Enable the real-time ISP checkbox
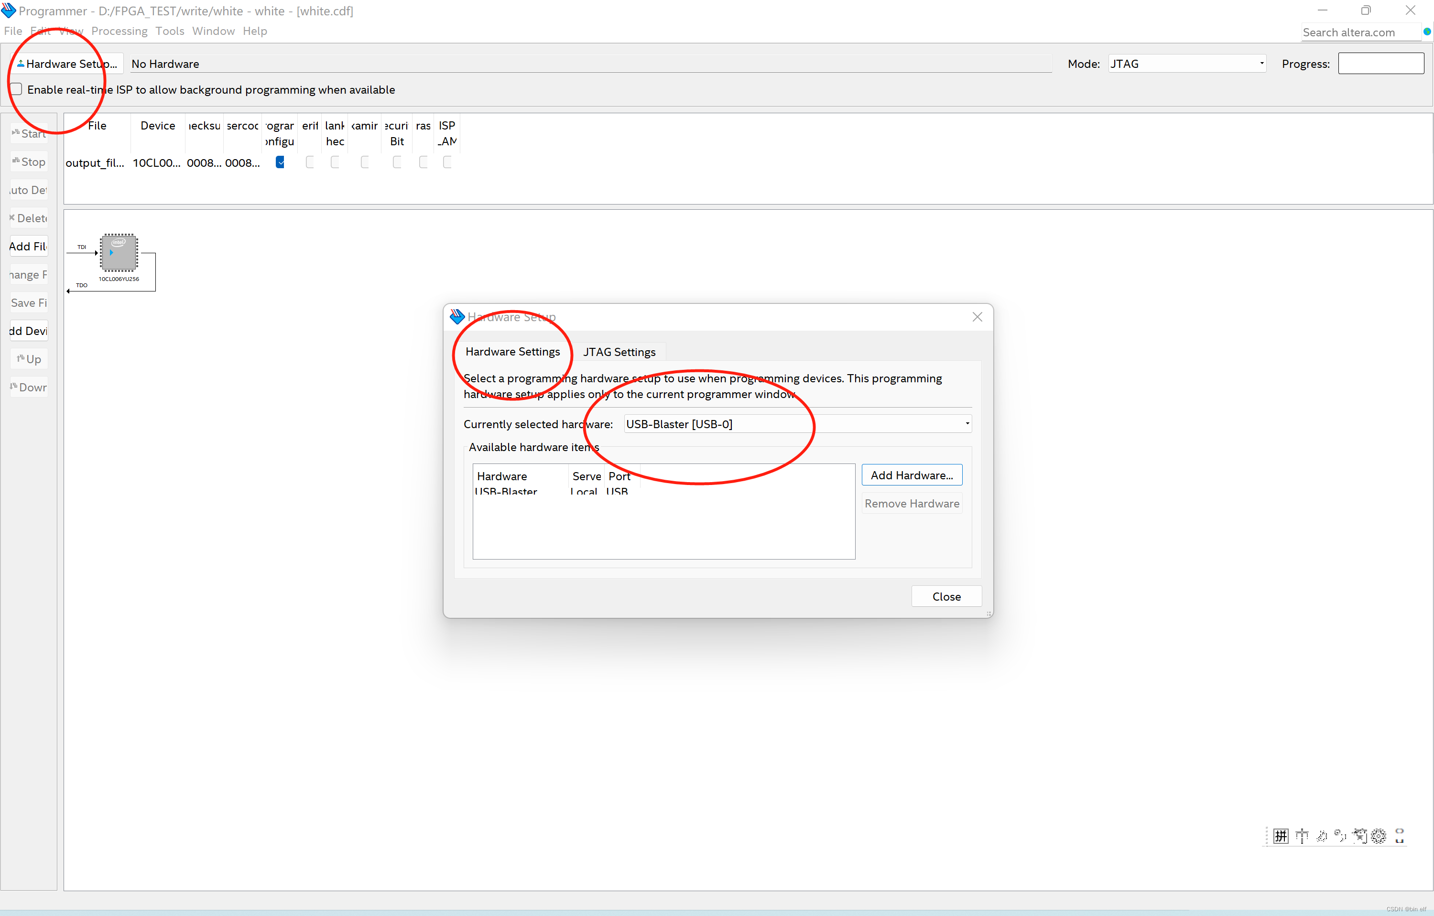 tap(17, 89)
